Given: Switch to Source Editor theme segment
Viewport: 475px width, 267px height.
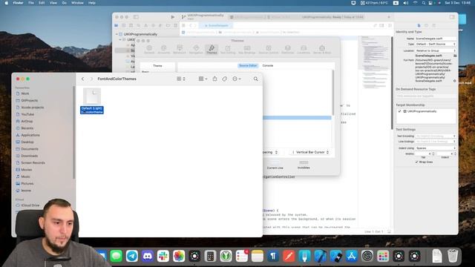Looking at the screenshot, I should pyautogui.click(x=248, y=65).
